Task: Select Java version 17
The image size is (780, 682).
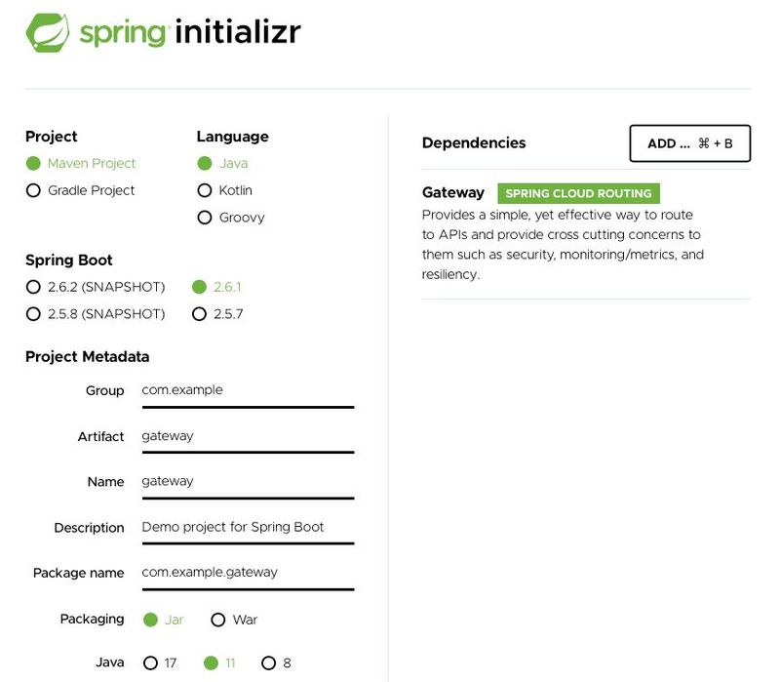Action: (x=150, y=663)
